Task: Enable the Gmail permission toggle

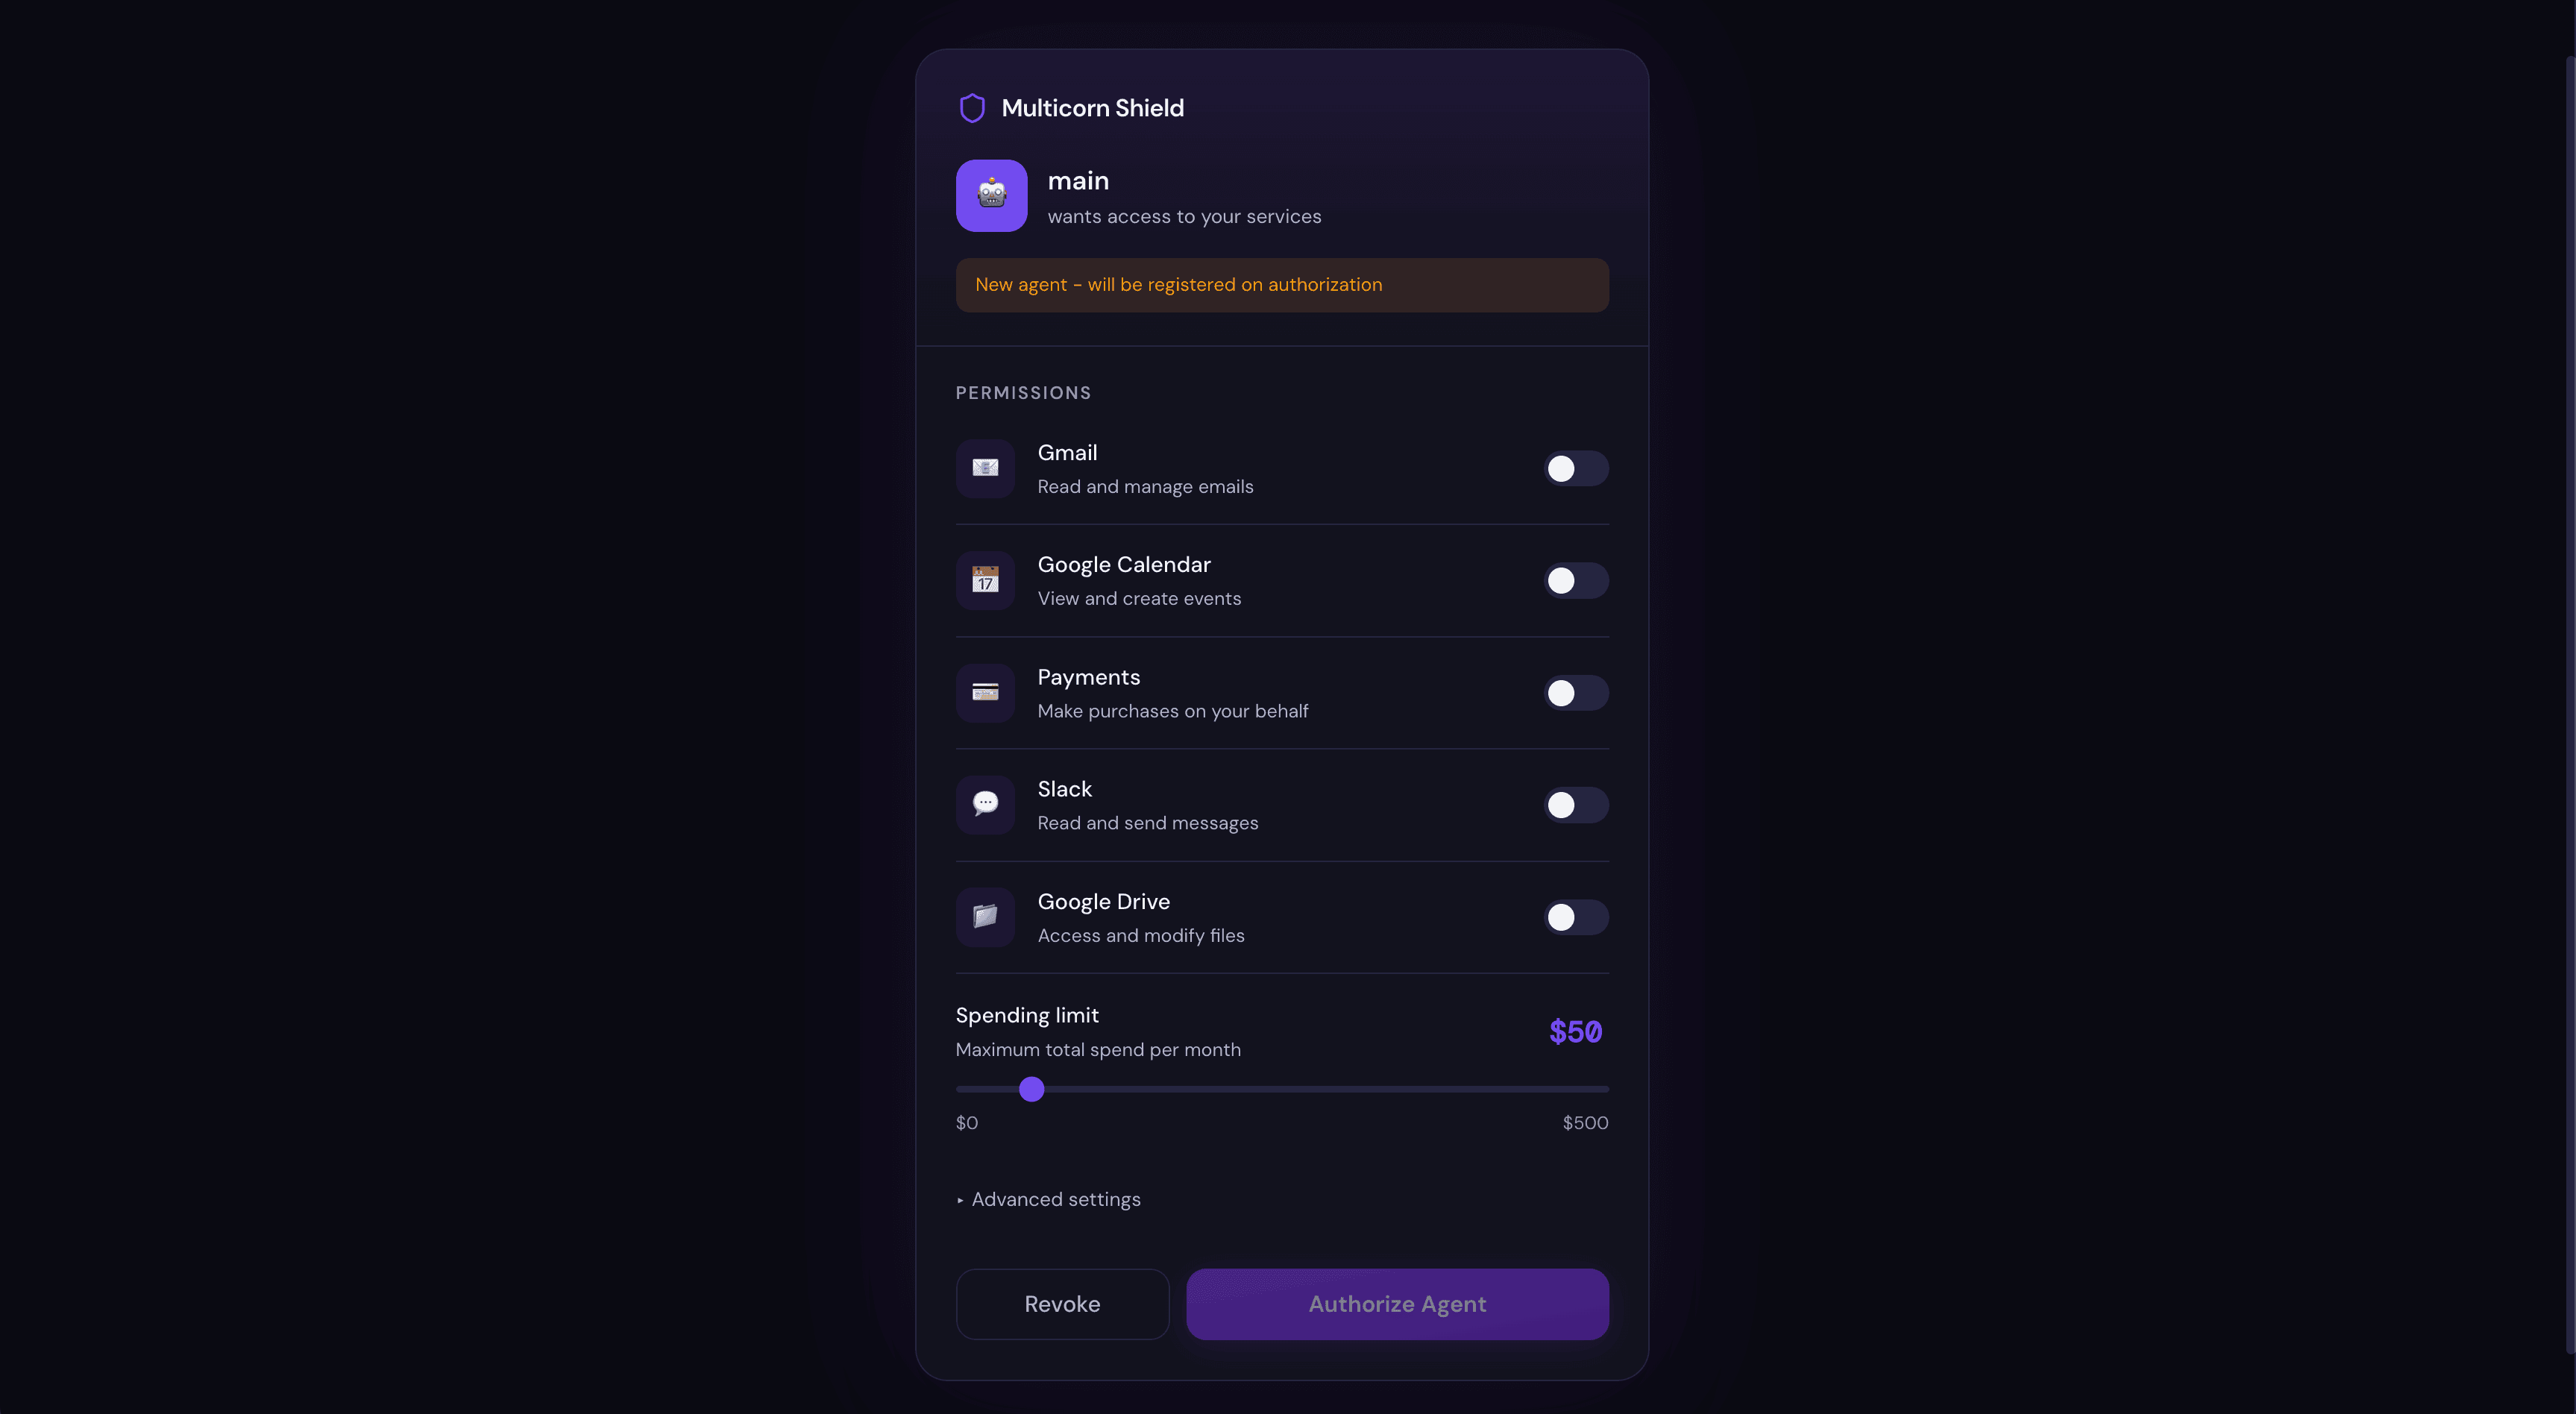Action: click(1575, 468)
